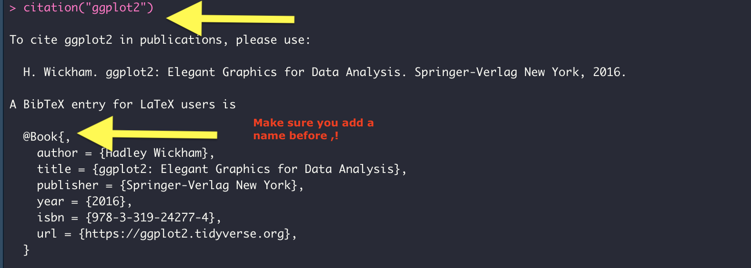The image size is (751, 268).
Task: Click the title field in the BibTeX entry
Action: [x=222, y=169]
